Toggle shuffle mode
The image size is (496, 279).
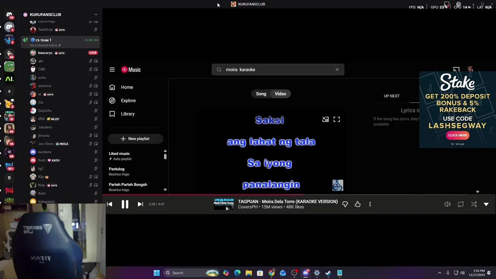point(474,204)
